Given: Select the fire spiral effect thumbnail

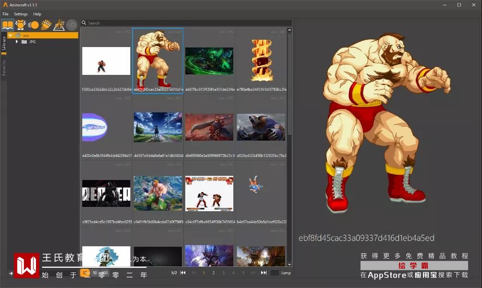Looking at the screenshot, I should tap(262, 60).
